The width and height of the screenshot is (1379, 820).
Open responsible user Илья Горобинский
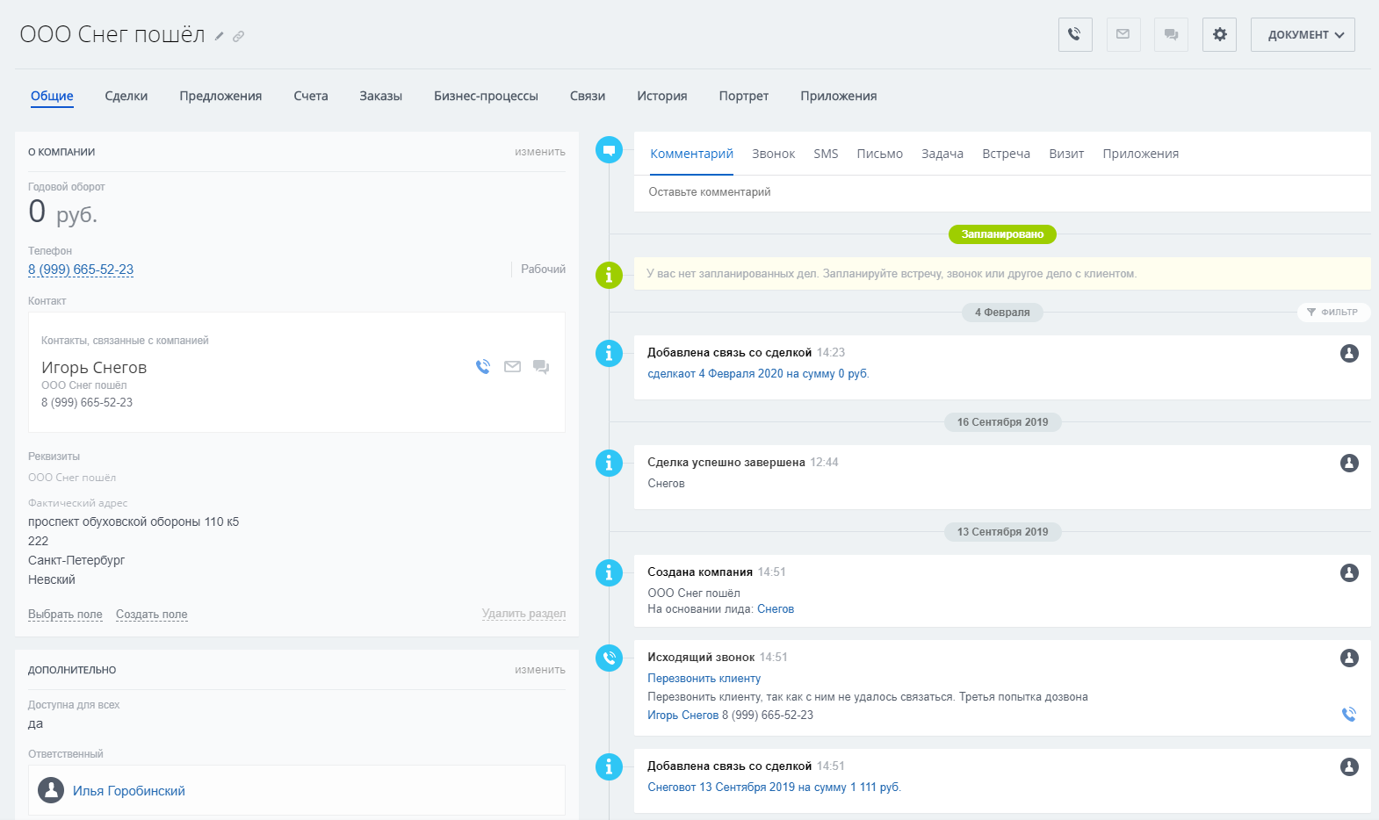[128, 791]
